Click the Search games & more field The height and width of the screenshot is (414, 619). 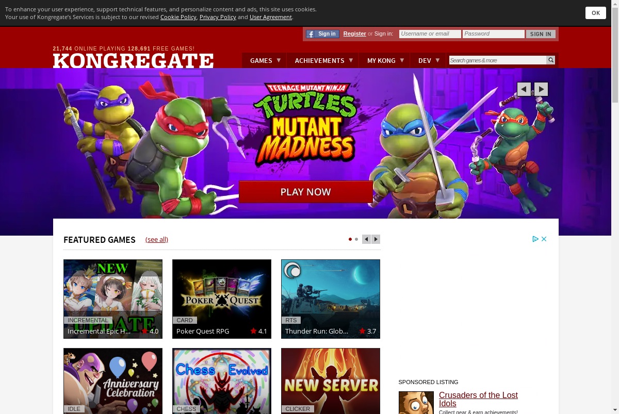click(497, 60)
